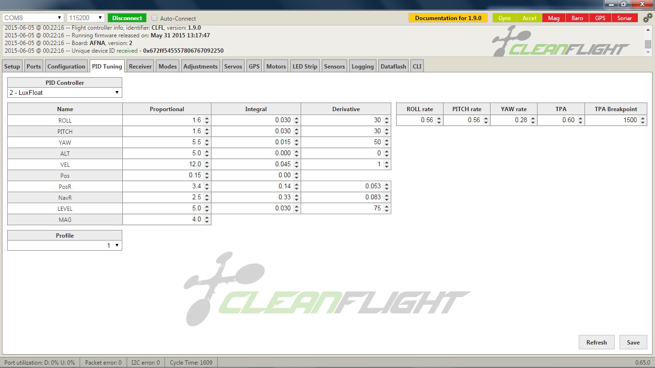Screen dimensions: 655x368
Task: Click the Gyro sensor status indicator
Action: click(x=504, y=18)
